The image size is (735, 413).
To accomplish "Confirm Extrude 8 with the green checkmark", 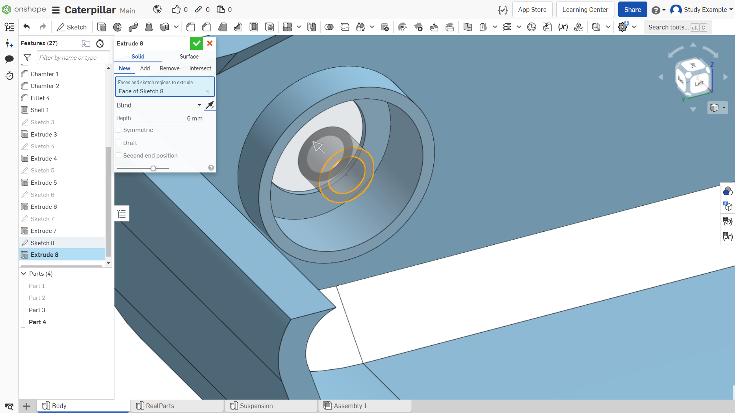I will pos(196,43).
